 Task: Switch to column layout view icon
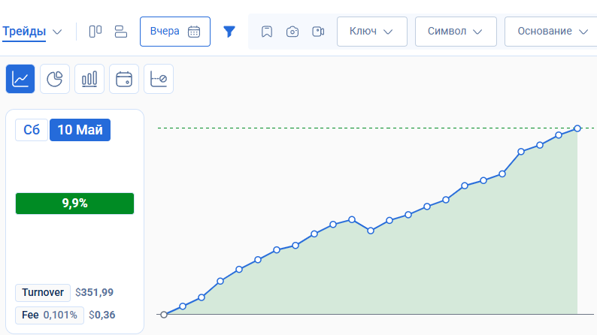pos(95,32)
